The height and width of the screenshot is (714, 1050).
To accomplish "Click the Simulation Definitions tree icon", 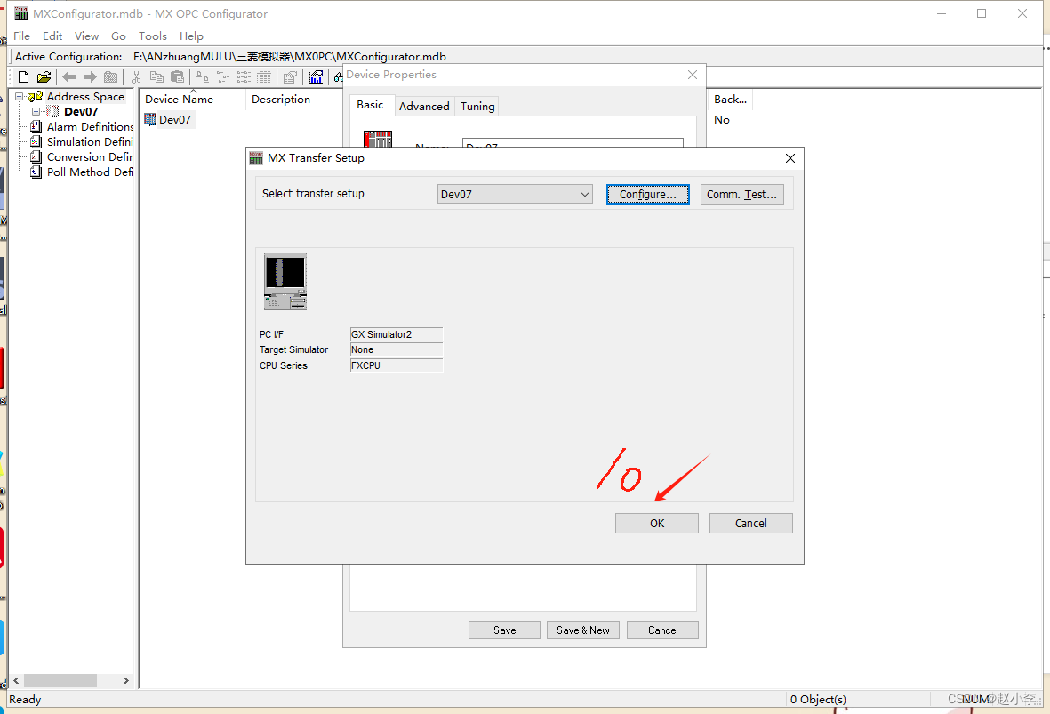I will (36, 142).
